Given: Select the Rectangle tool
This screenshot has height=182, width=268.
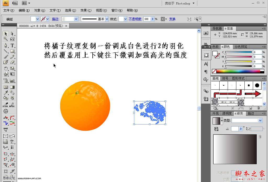Looking at the screenshot, I should [12, 51].
